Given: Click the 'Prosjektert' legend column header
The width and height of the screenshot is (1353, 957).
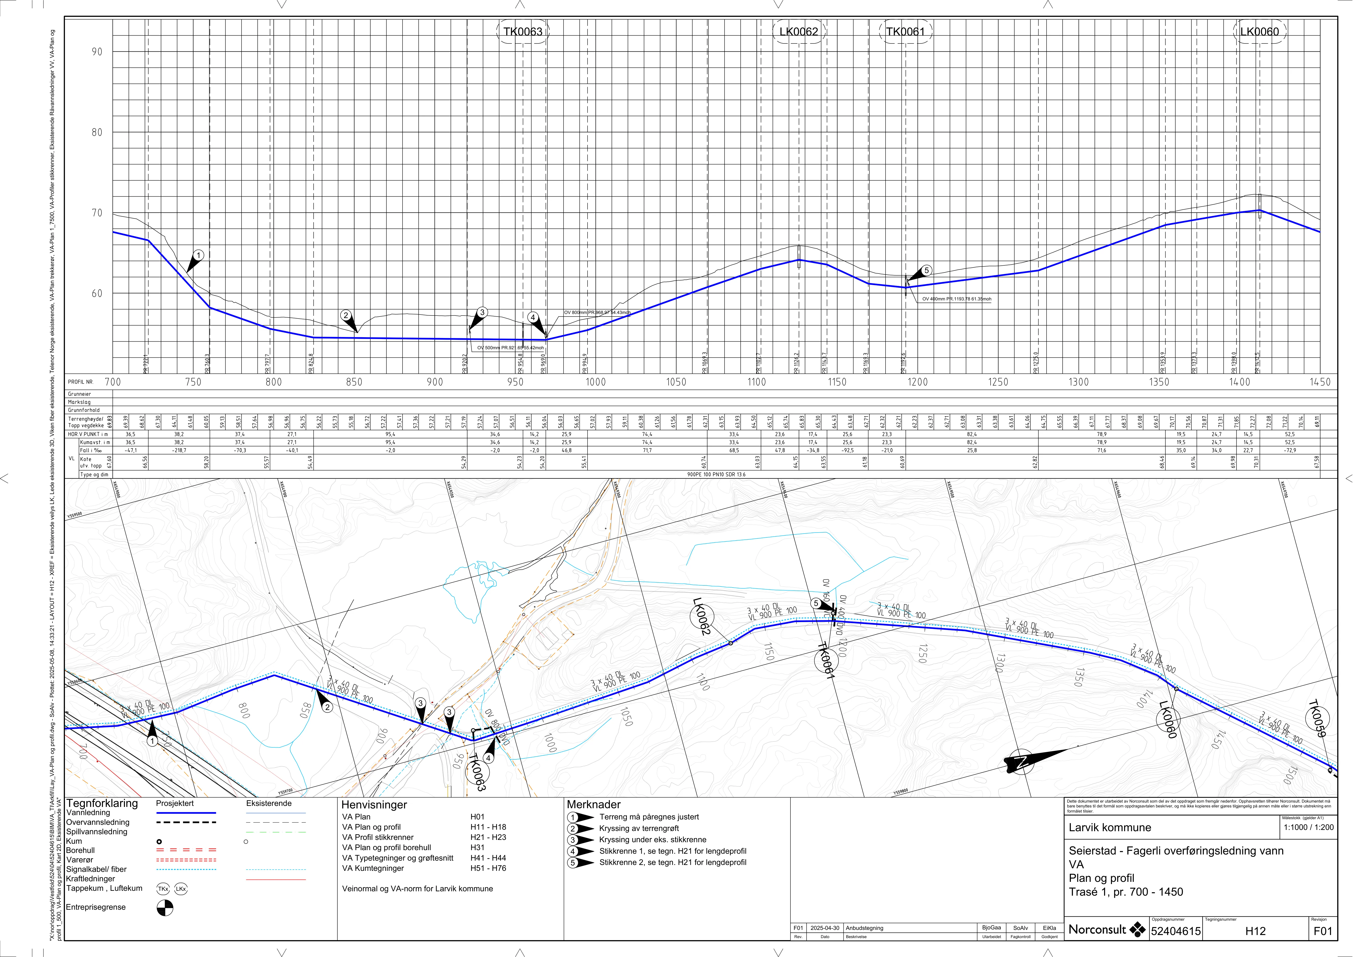Looking at the screenshot, I should click(x=175, y=803).
